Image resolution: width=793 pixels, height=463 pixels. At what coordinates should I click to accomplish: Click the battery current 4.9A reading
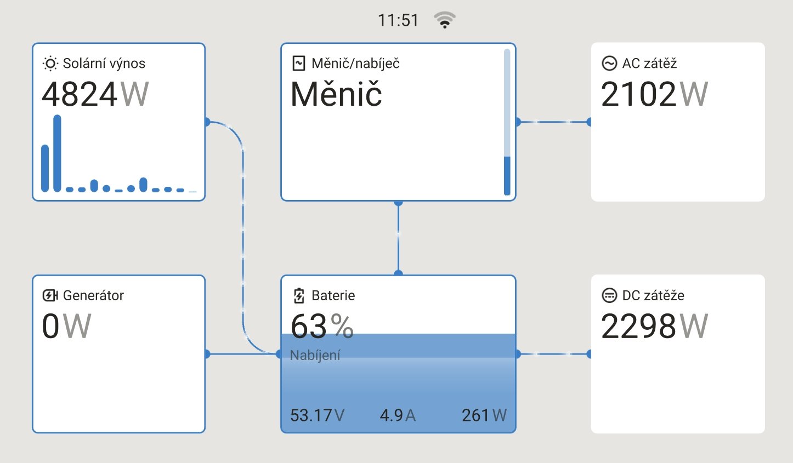pyautogui.click(x=398, y=415)
